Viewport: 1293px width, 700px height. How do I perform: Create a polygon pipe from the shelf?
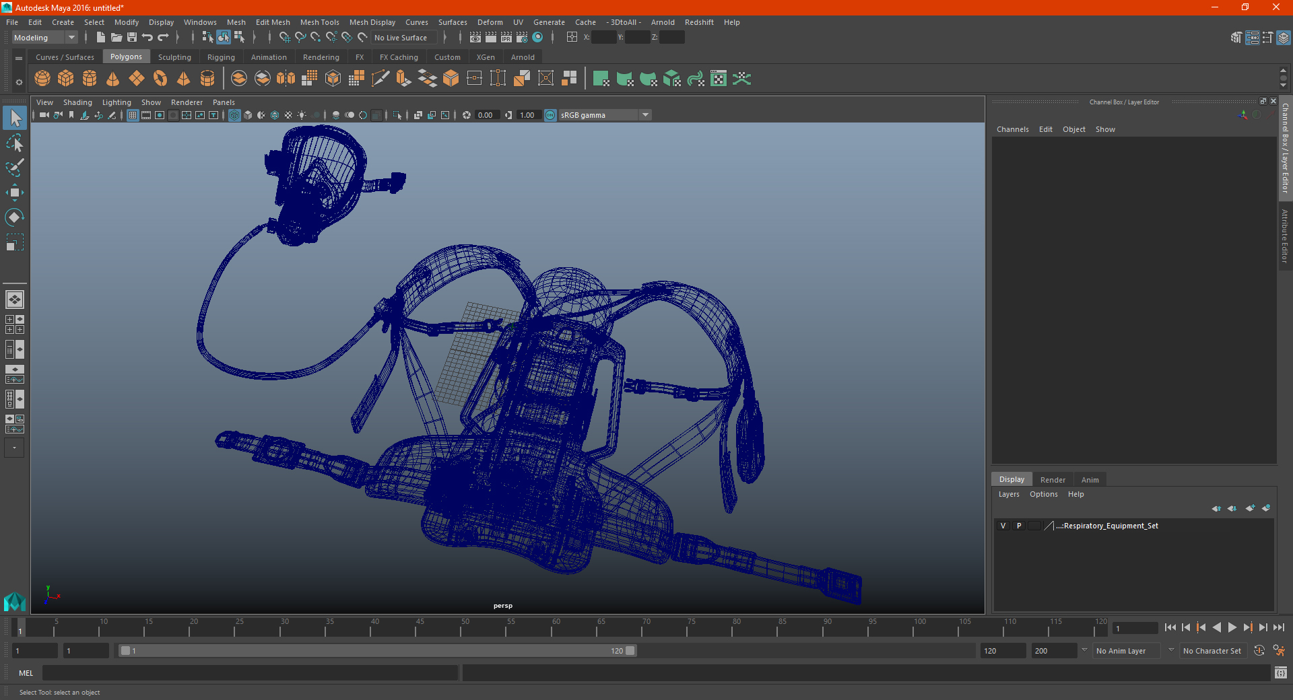tap(207, 79)
